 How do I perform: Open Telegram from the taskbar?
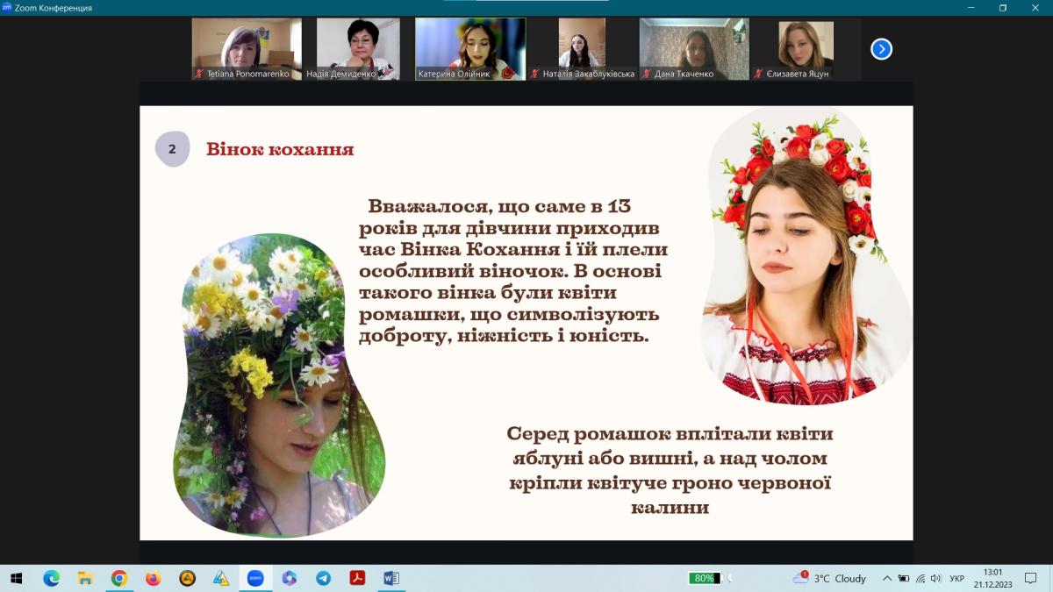(x=324, y=578)
